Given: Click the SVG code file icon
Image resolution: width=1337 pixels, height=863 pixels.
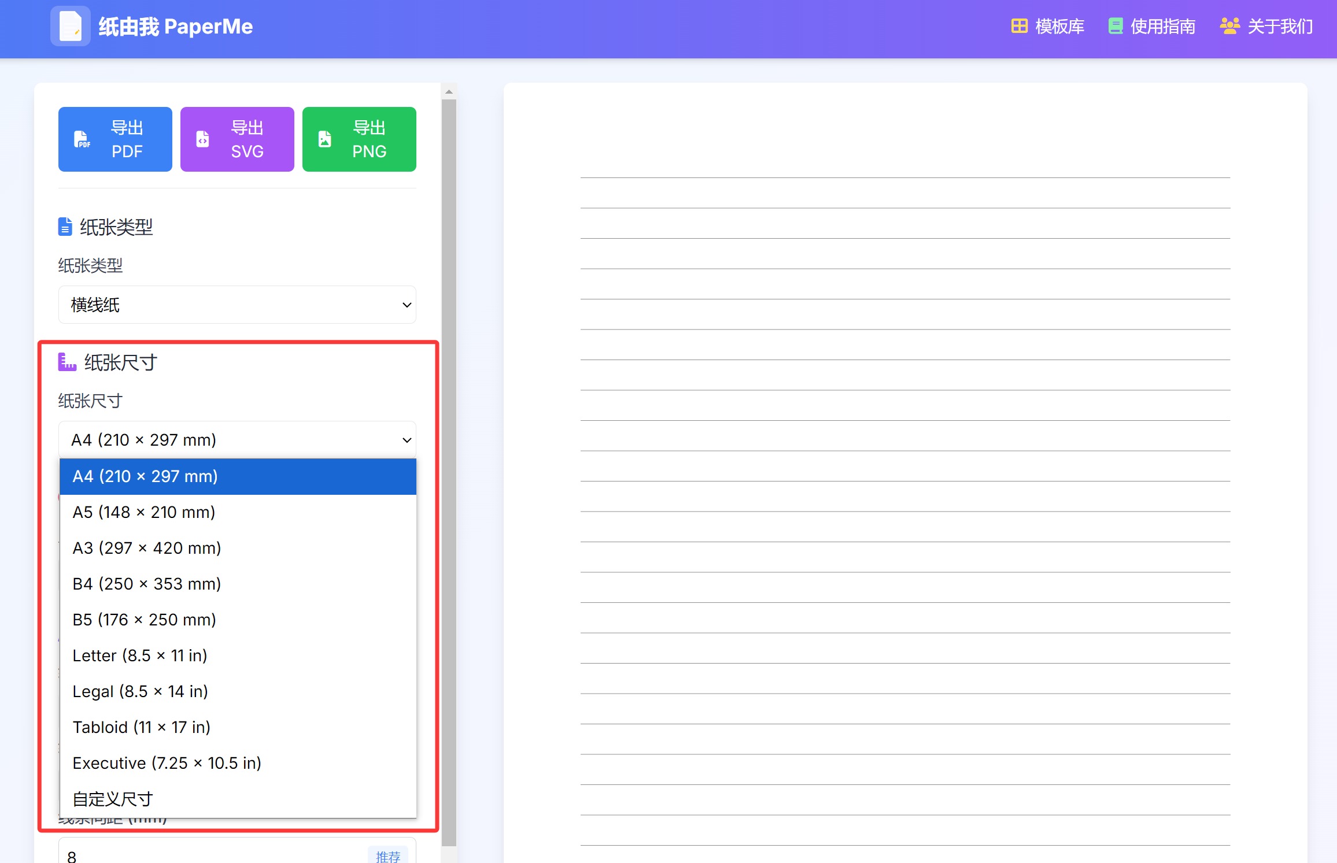Looking at the screenshot, I should coord(202,139).
